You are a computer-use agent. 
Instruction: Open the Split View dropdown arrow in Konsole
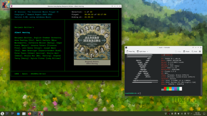(147, 51)
